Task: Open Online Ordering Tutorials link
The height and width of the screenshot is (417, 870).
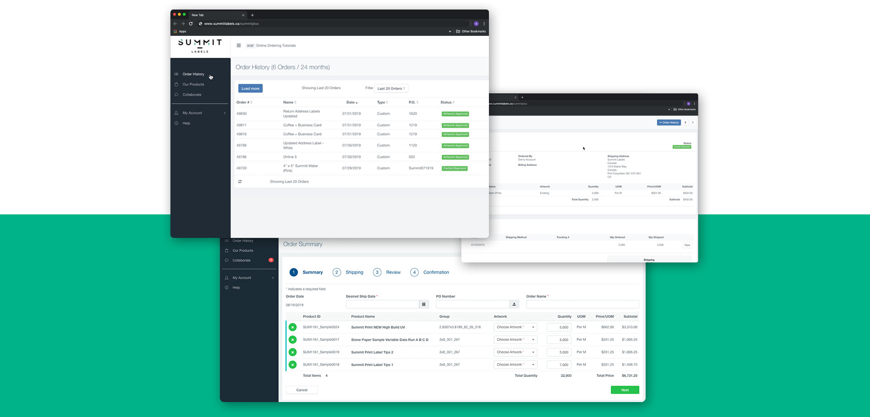Action: [276, 46]
